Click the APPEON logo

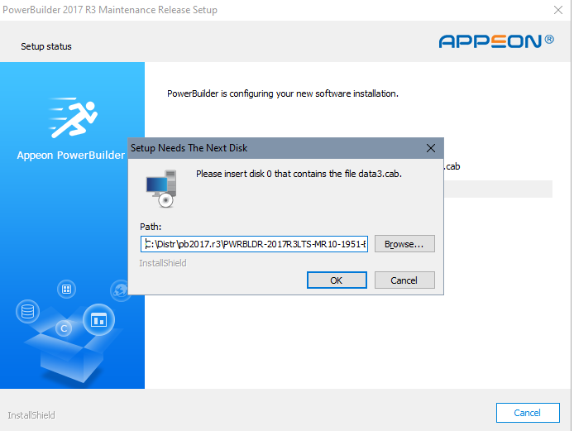(x=496, y=41)
